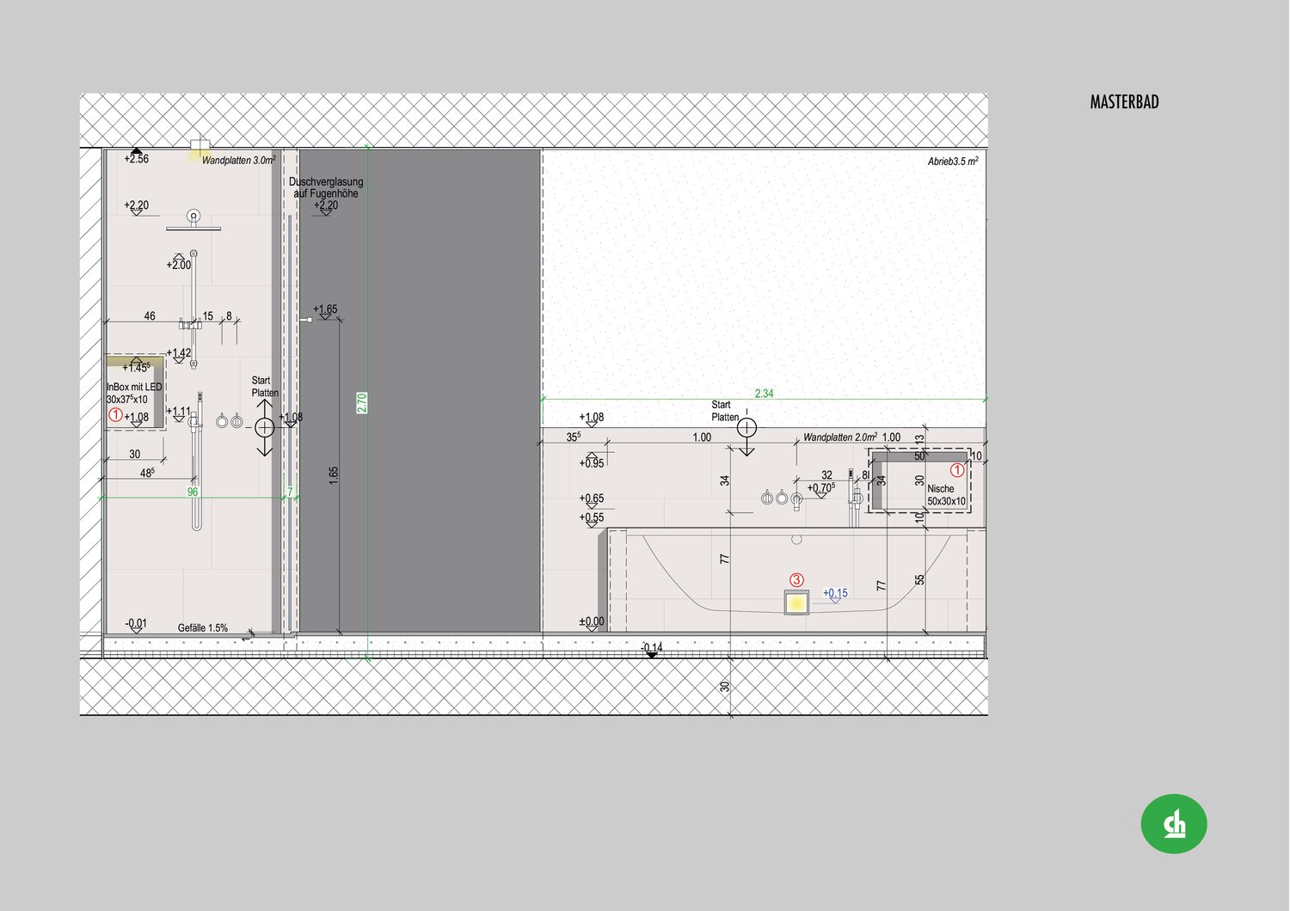Click the downward arrow below Start Platten above washbasin
The height and width of the screenshot is (911, 1290).
pyautogui.click(x=747, y=451)
